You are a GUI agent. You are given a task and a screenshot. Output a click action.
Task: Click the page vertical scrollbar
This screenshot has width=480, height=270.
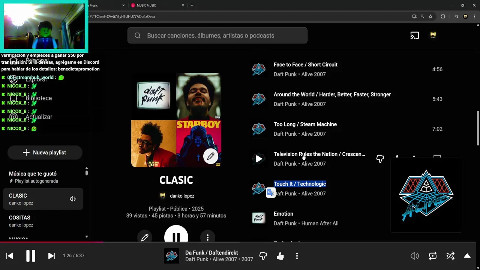pyautogui.click(x=478, y=128)
